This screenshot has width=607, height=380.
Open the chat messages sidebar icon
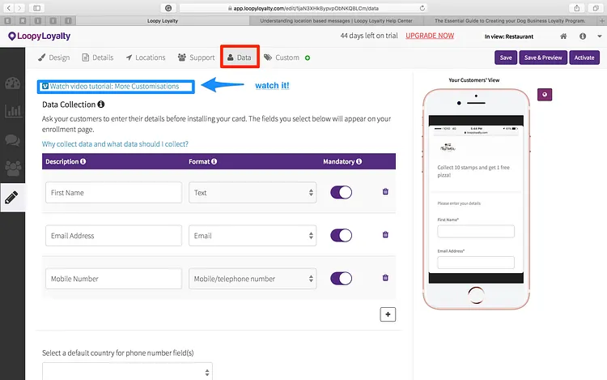[x=12, y=140]
